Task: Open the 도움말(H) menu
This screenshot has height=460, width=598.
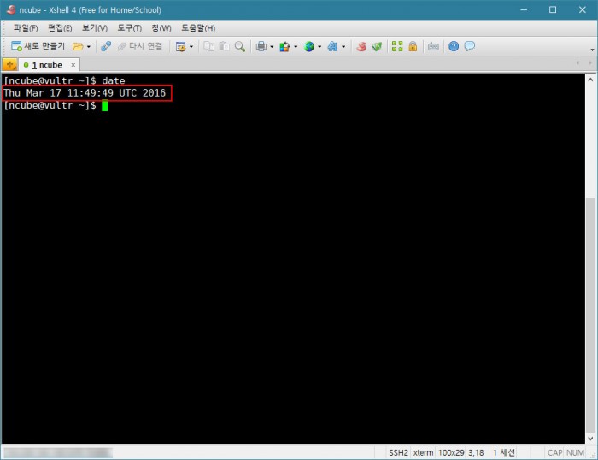Action: (198, 28)
